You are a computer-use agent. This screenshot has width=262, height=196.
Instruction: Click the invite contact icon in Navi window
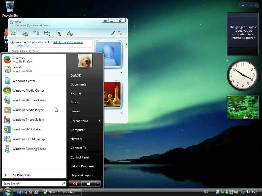coord(13,33)
